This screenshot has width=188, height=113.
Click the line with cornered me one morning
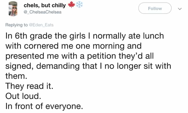73,46
